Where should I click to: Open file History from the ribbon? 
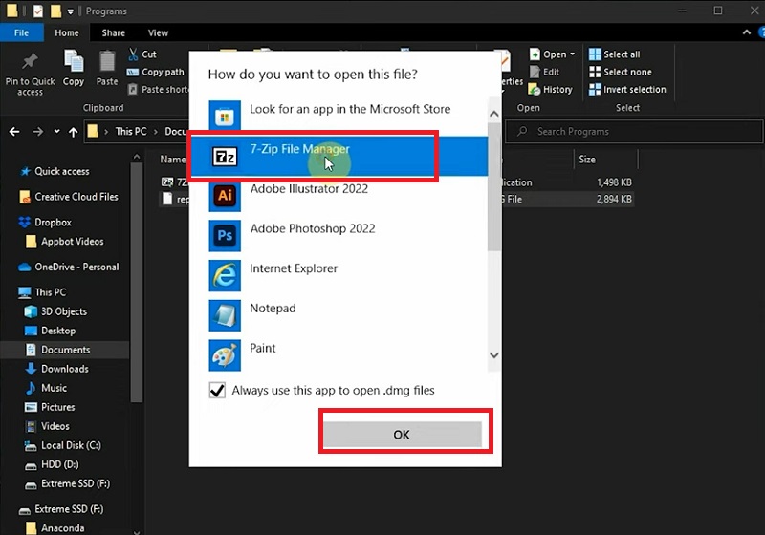[x=551, y=89]
